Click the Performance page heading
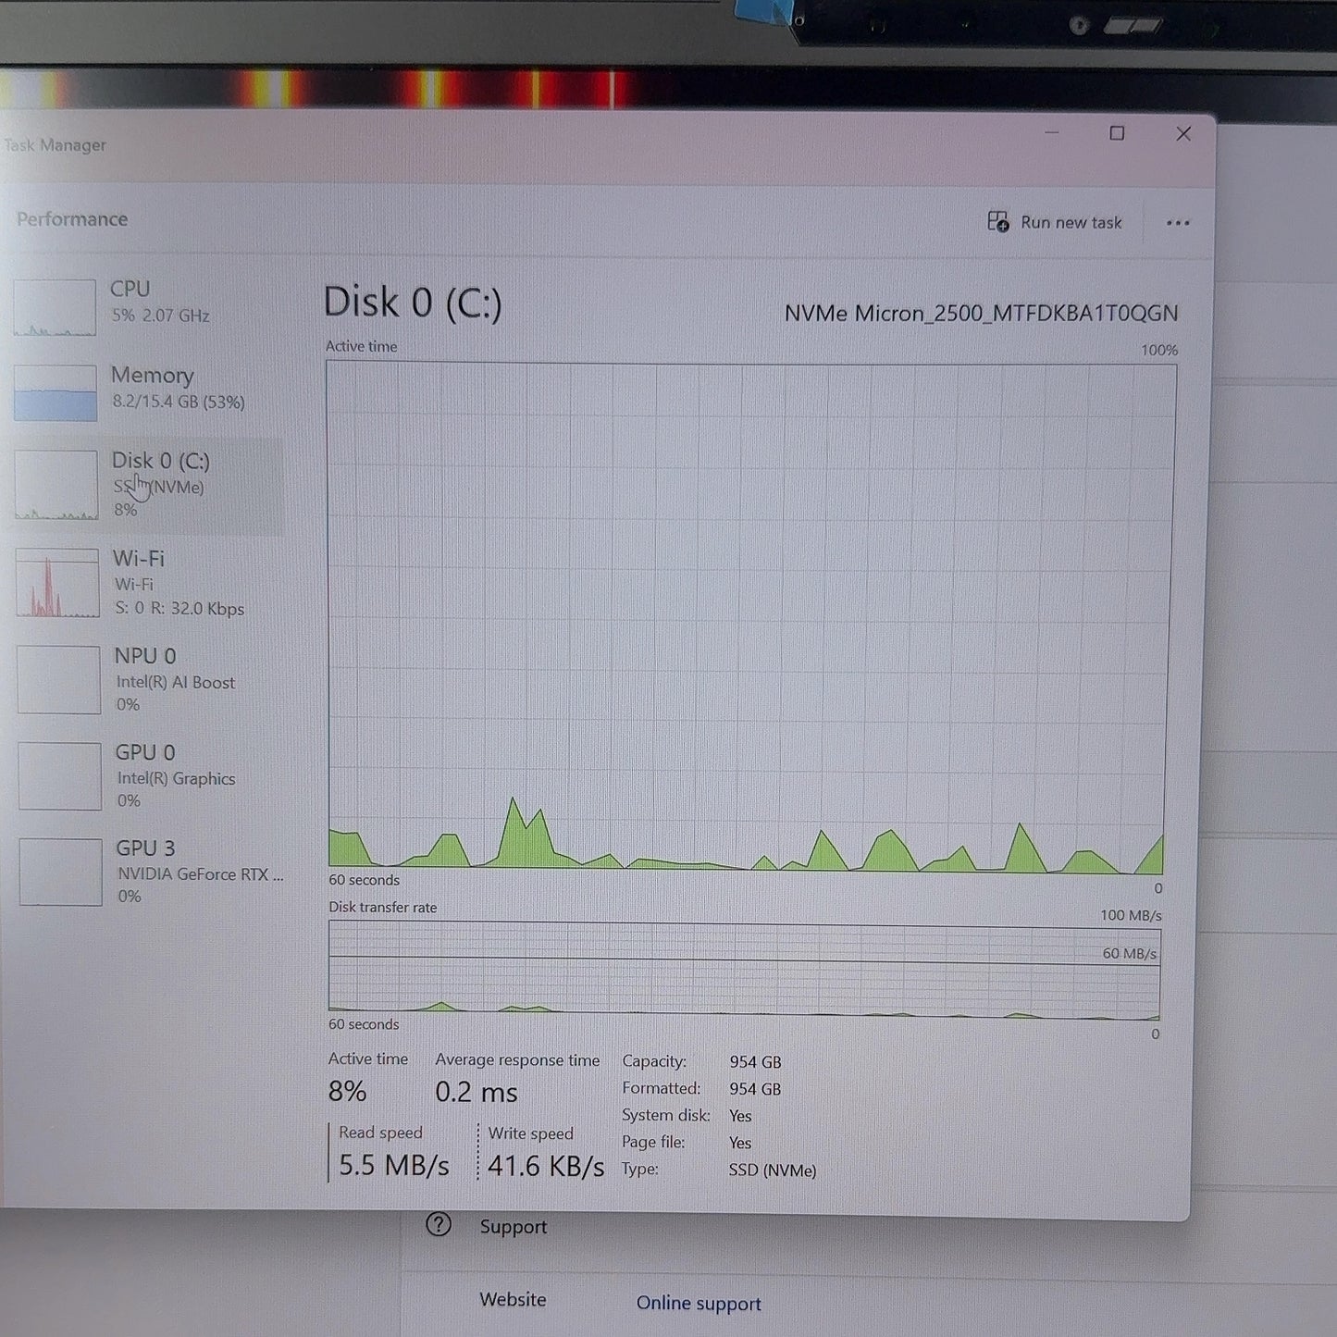 click(72, 219)
